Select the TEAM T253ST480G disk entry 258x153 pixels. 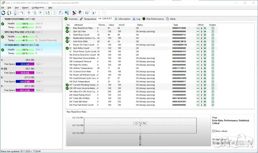coord(31,23)
